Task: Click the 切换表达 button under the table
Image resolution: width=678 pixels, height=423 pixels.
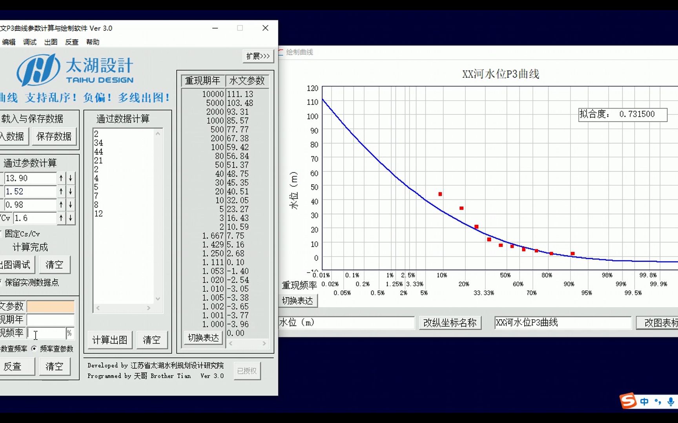Action: coord(203,338)
